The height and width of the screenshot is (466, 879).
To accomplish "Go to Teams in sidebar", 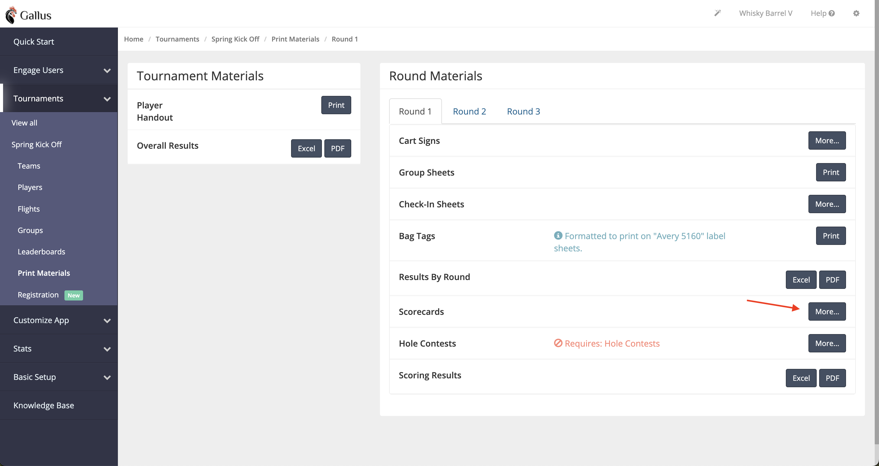I will tap(29, 166).
